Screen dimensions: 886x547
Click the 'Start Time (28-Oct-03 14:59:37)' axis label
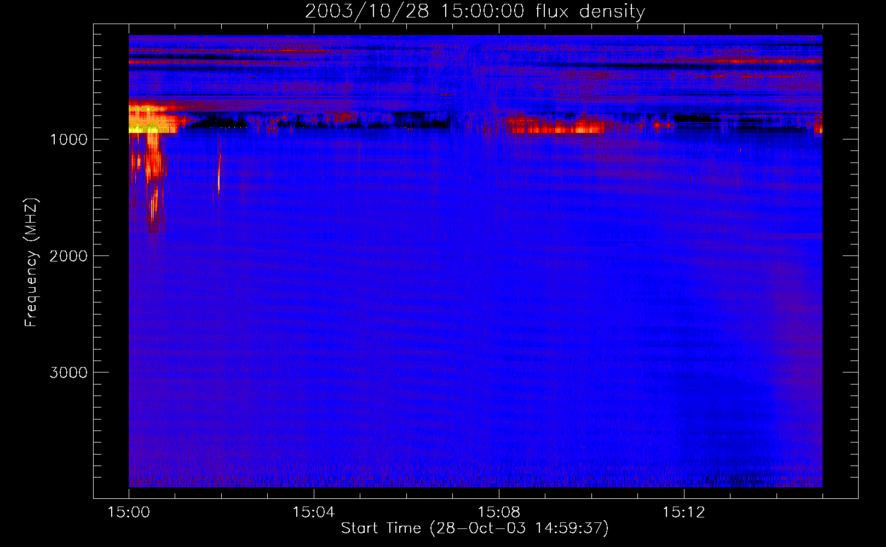tap(475, 528)
